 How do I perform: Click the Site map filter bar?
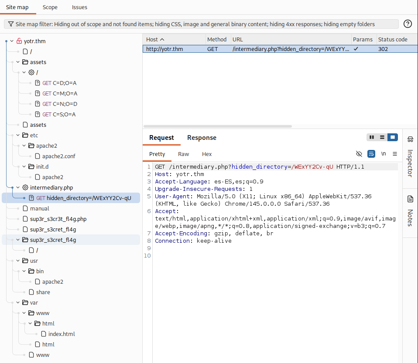201,24
